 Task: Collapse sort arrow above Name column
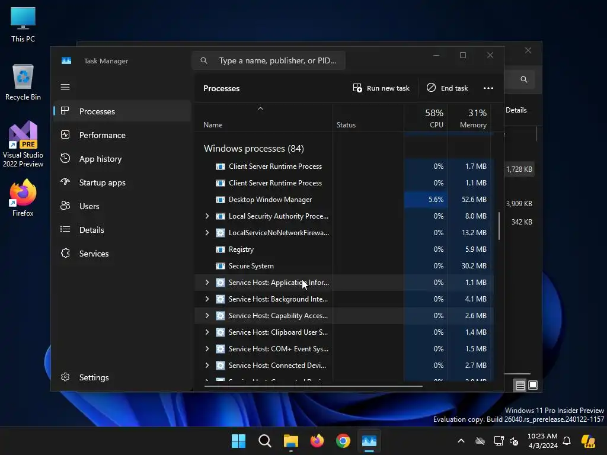coord(261,109)
